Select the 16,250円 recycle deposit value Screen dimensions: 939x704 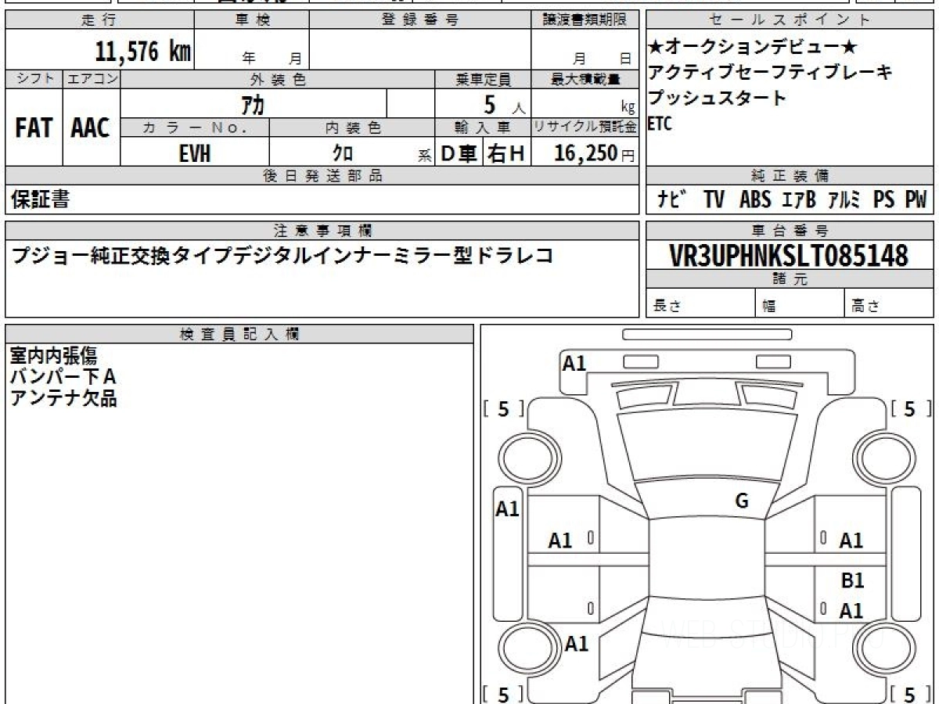(595, 153)
